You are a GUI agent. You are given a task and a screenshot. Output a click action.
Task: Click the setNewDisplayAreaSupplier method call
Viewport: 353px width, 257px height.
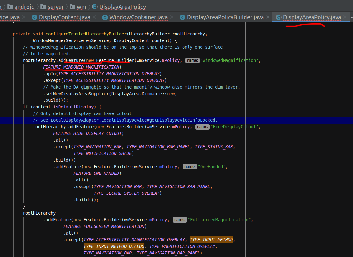[x=77, y=94]
